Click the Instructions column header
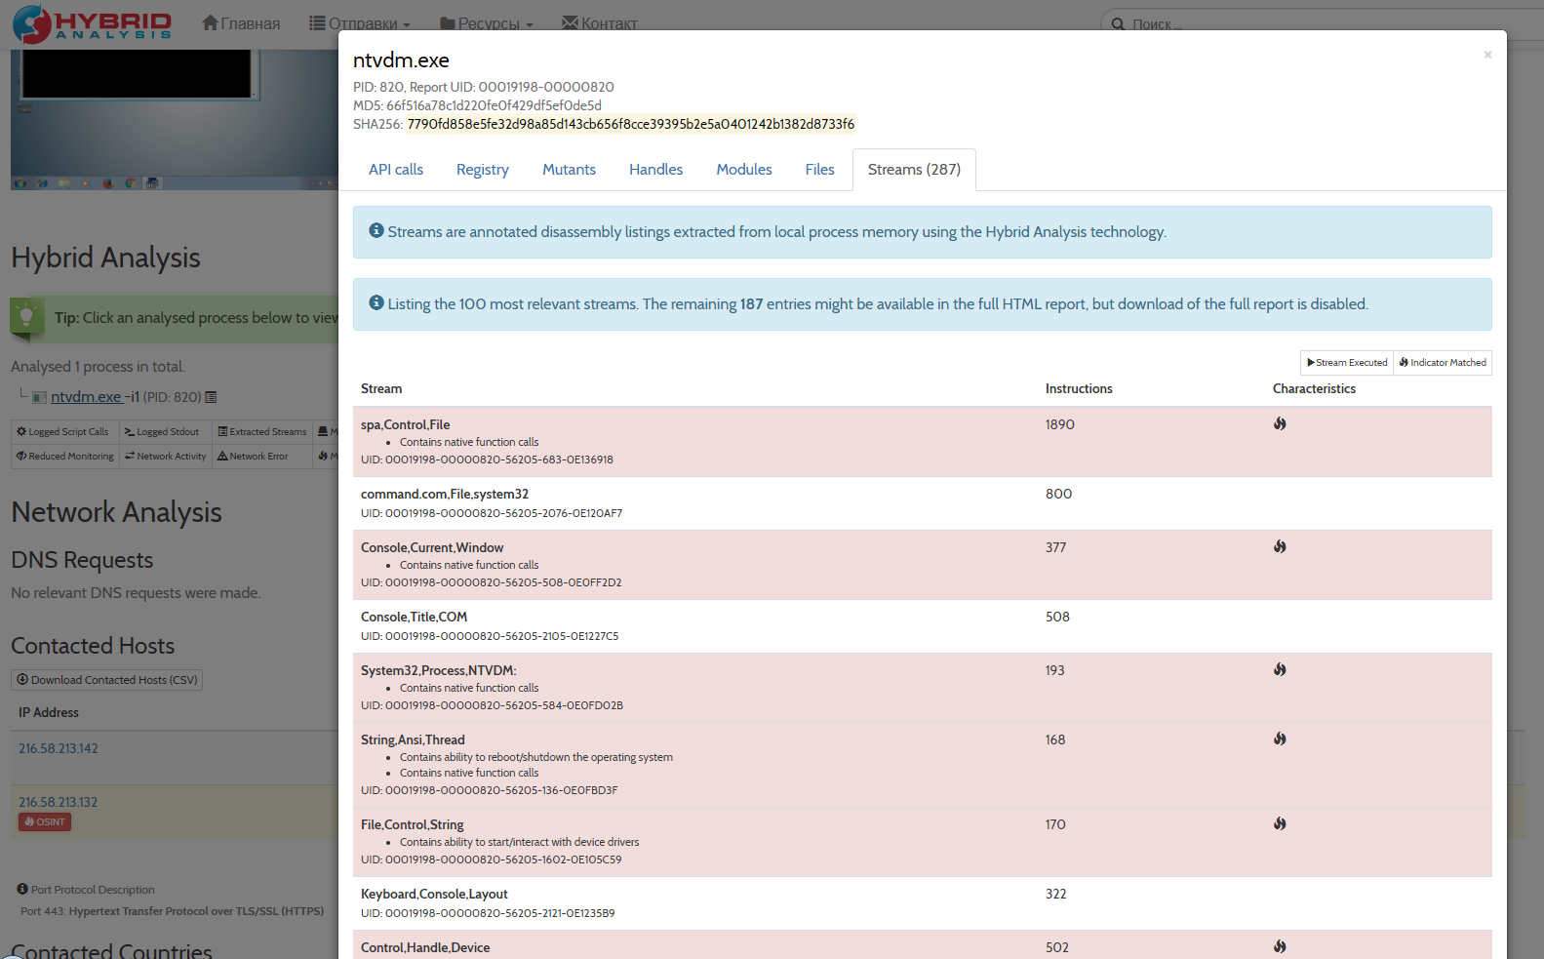1544x959 pixels. [1079, 388]
